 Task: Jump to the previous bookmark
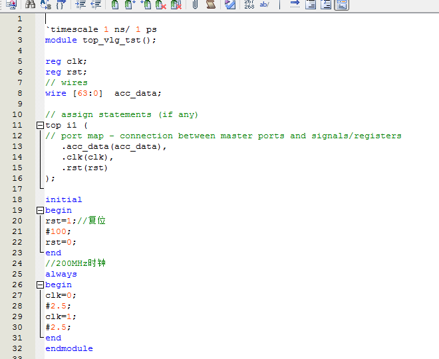(146, 4)
